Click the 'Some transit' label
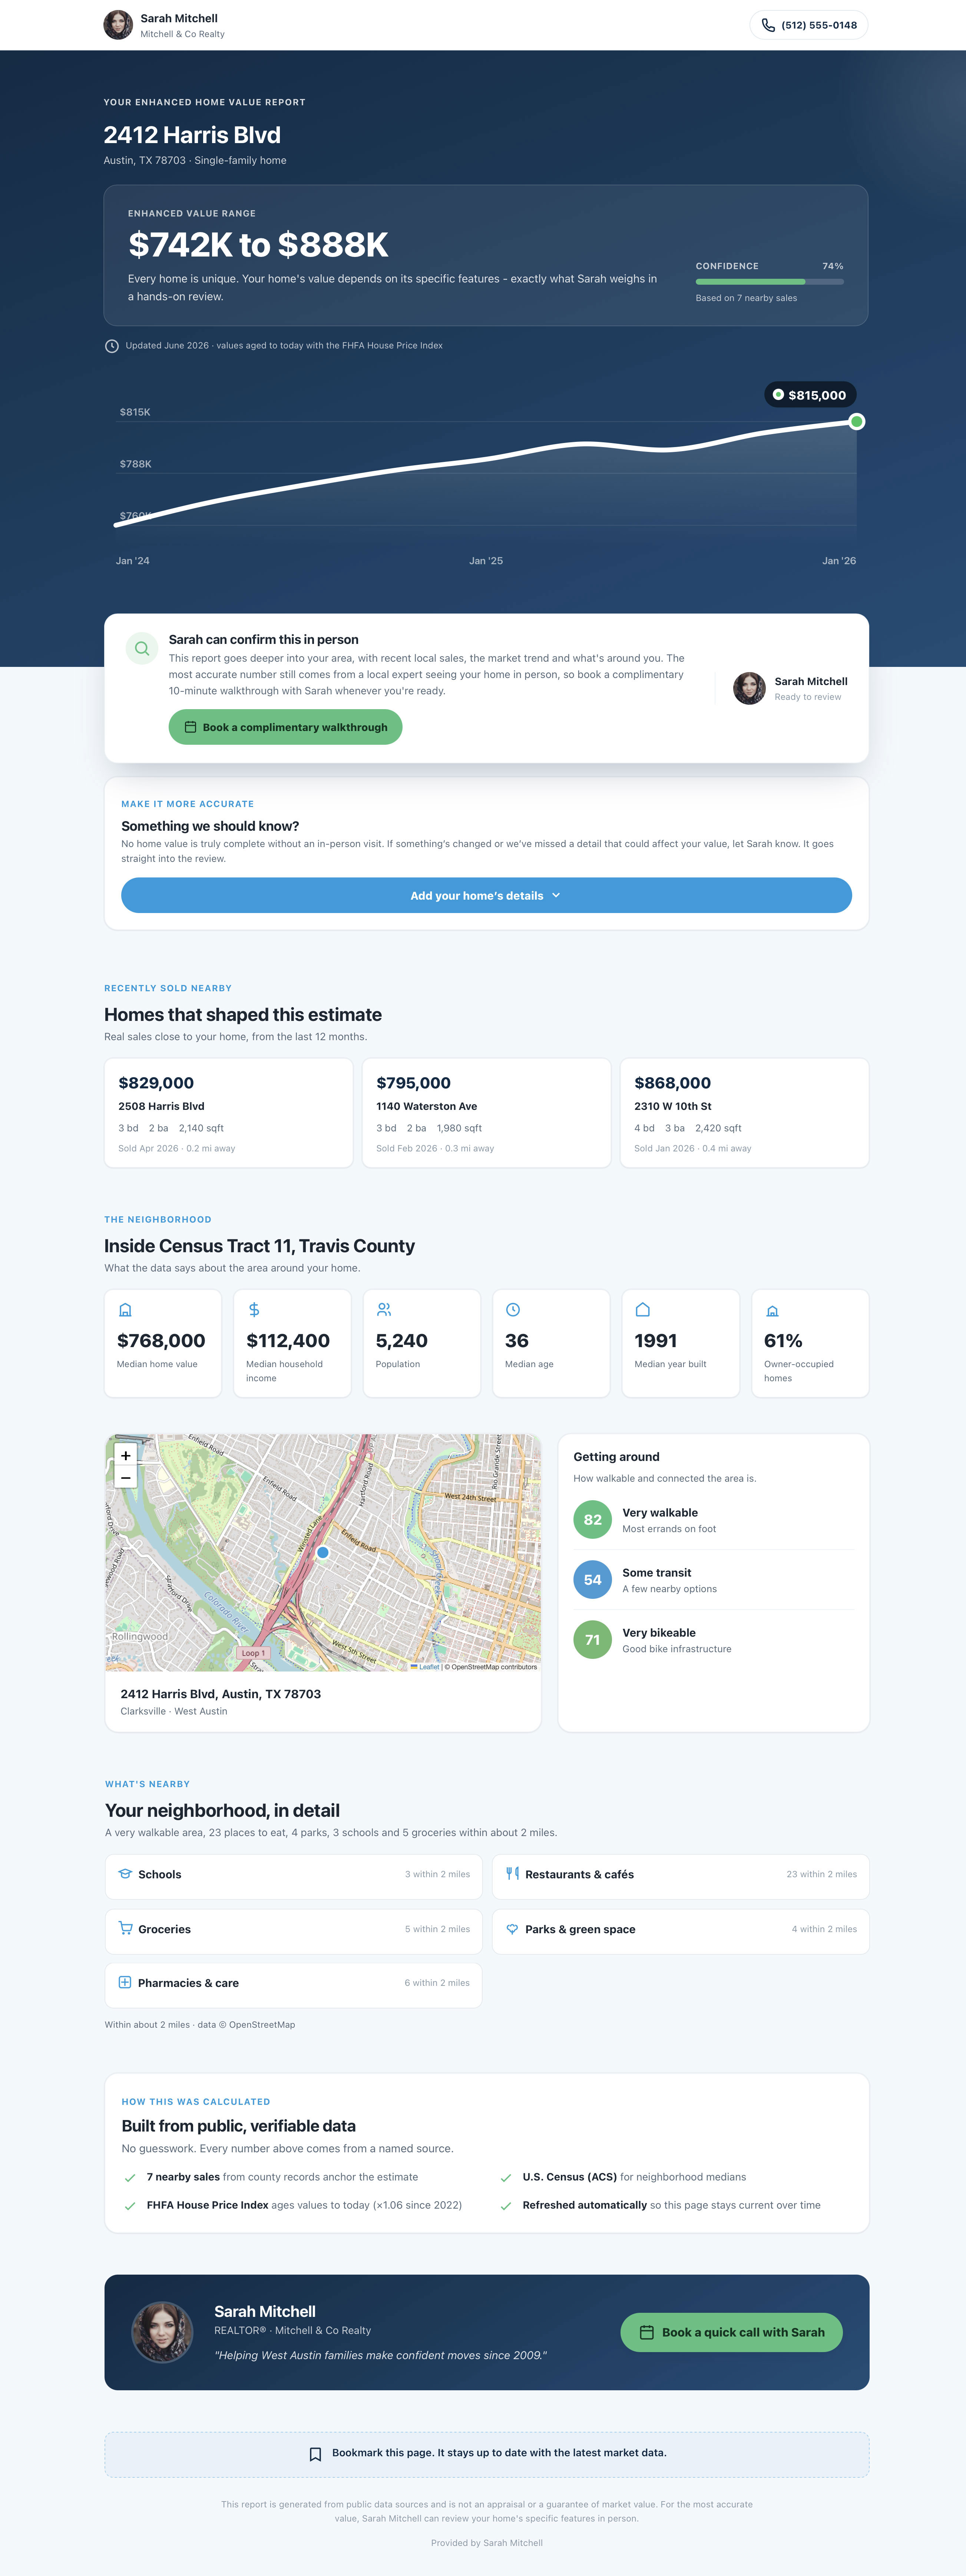 (657, 1573)
